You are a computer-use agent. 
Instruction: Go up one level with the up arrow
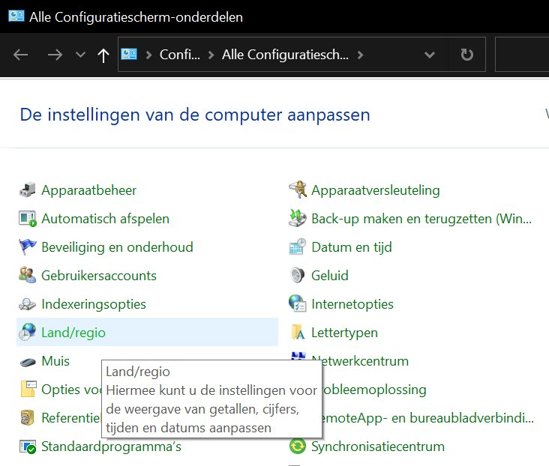coord(103,55)
